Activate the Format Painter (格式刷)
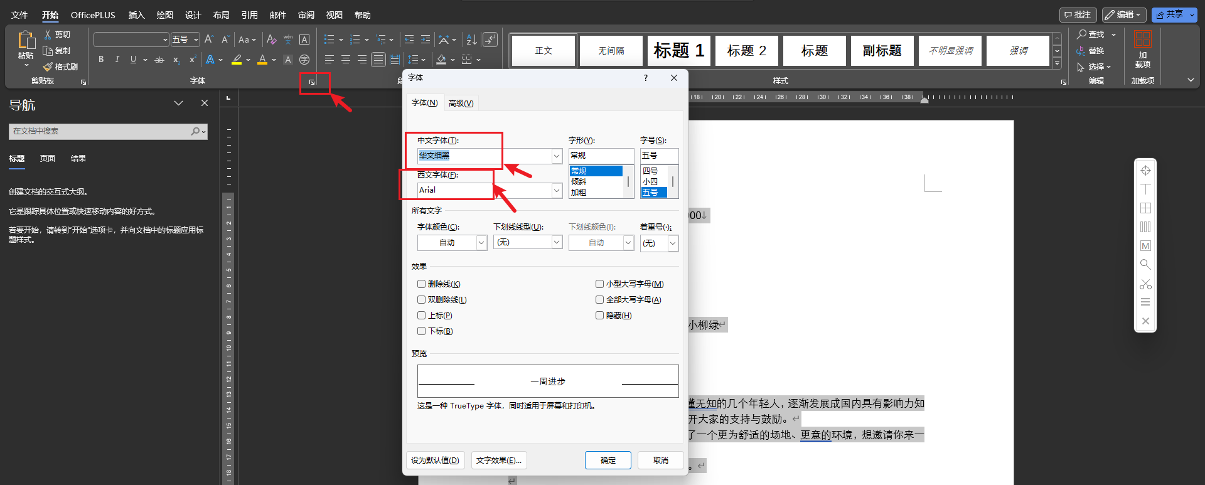 (60, 67)
